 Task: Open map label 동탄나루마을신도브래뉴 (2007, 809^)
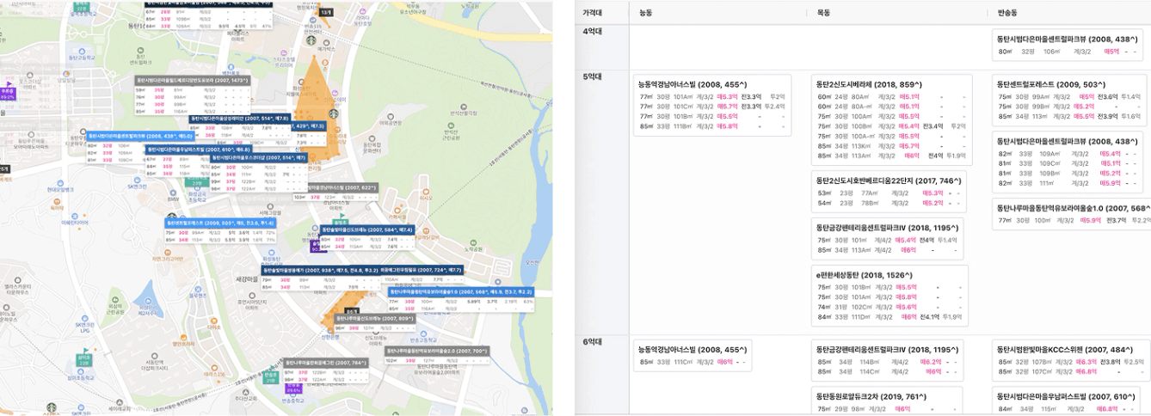coord(375,318)
